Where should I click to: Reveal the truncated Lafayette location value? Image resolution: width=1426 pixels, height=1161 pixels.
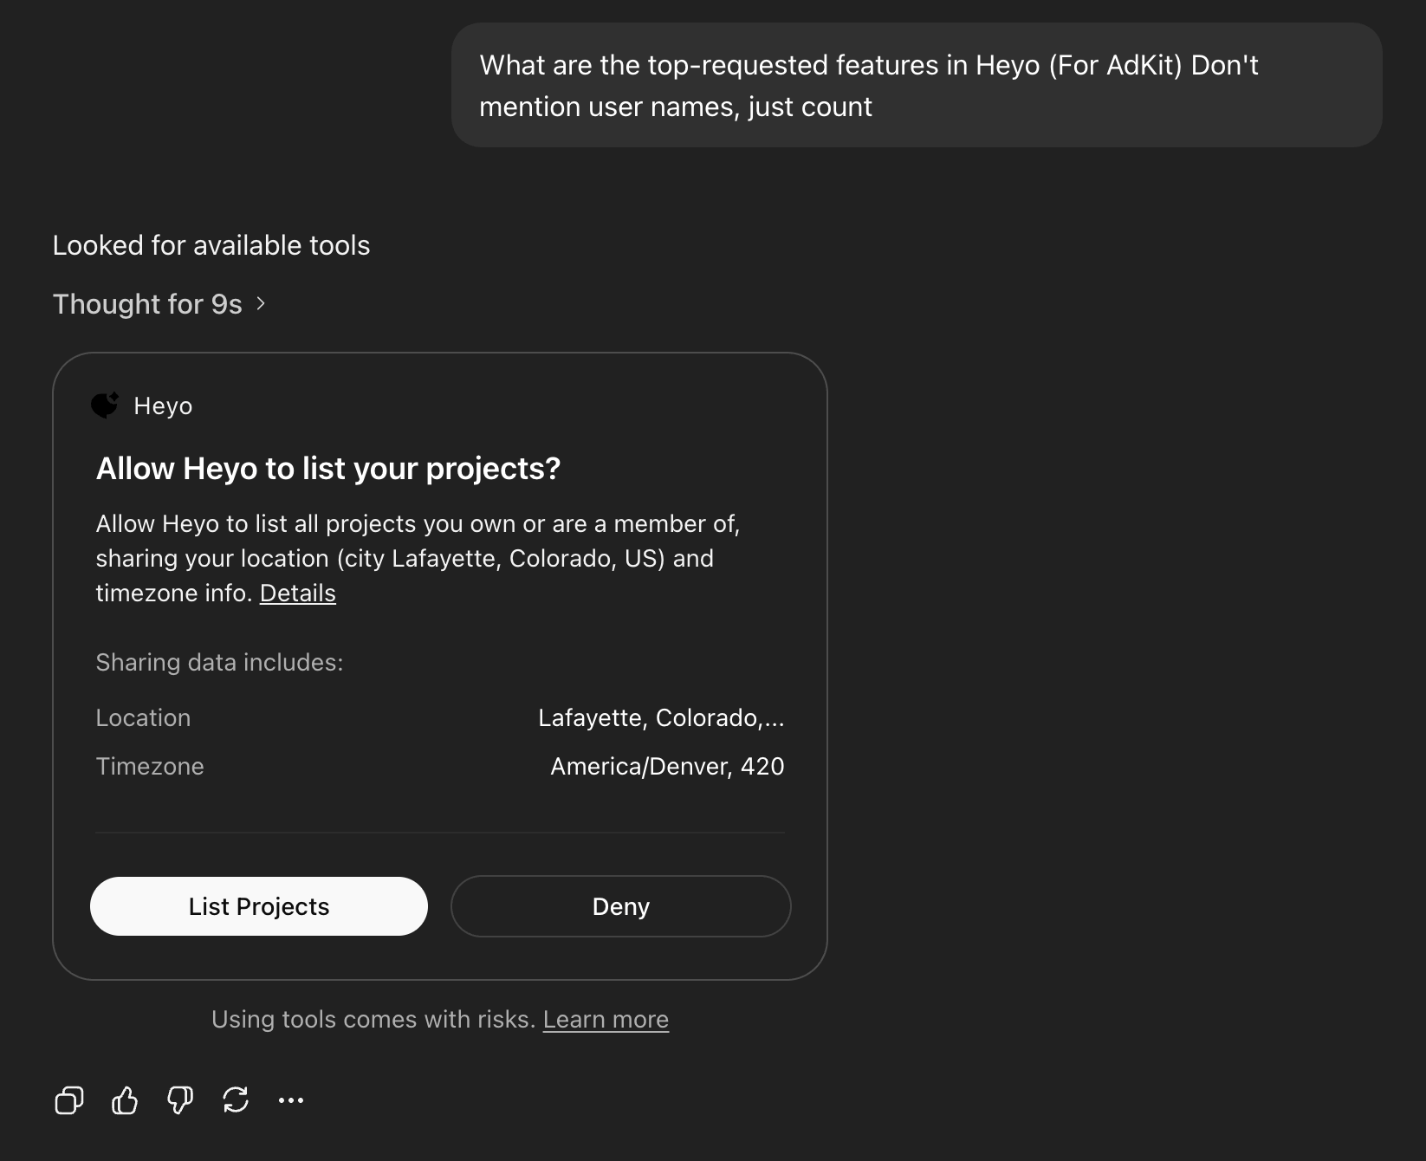[x=662, y=717]
